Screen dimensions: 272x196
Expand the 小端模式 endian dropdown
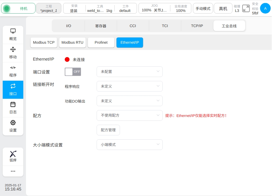pyautogui.click(x=129, y=145)
